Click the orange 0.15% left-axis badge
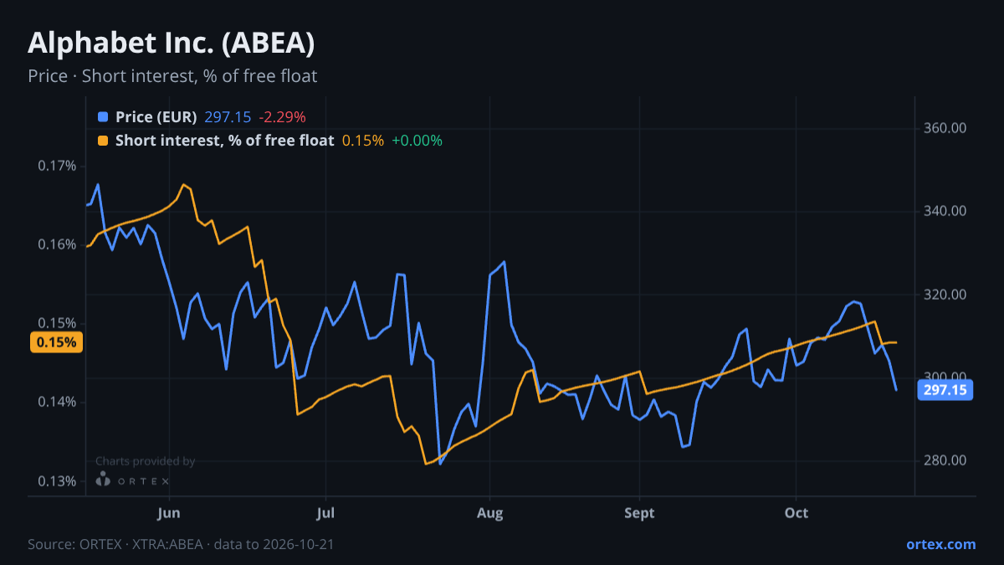Viewport: 1004px width, 565px height. (x=56, y=342)
